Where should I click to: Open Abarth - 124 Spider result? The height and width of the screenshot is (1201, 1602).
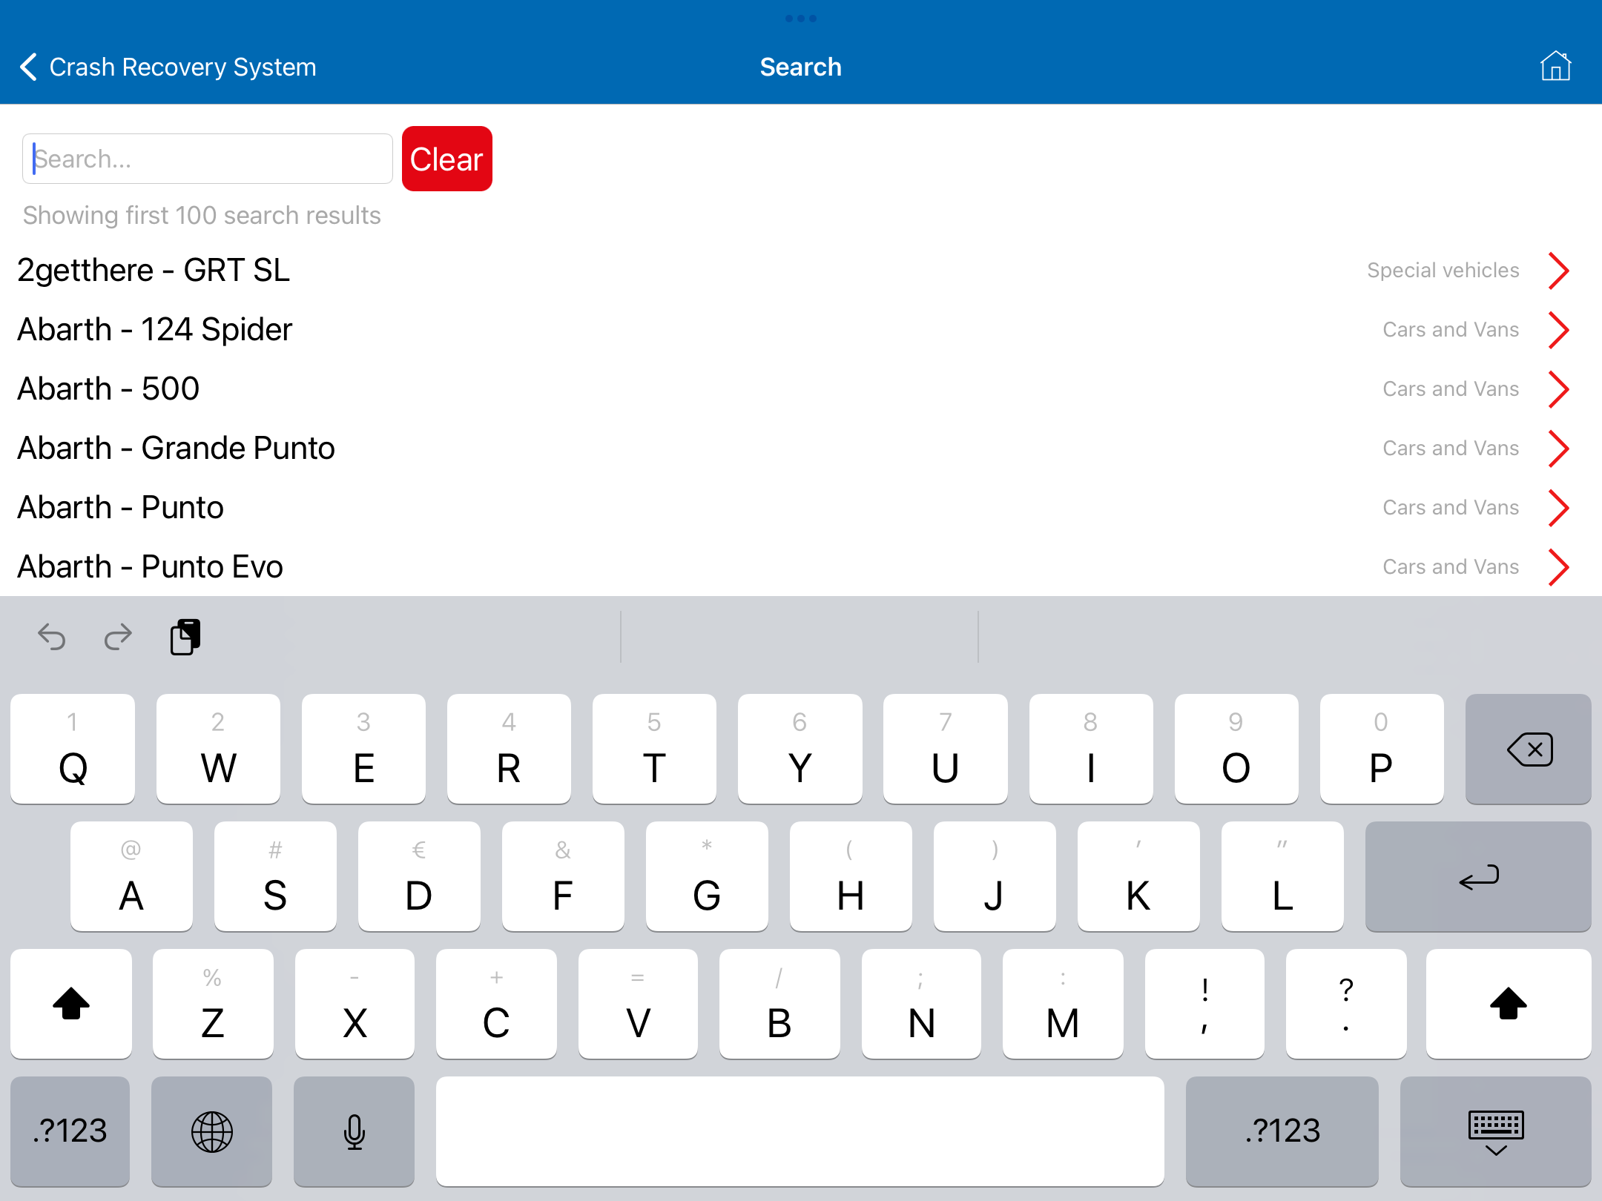click(x=801, y=329)
